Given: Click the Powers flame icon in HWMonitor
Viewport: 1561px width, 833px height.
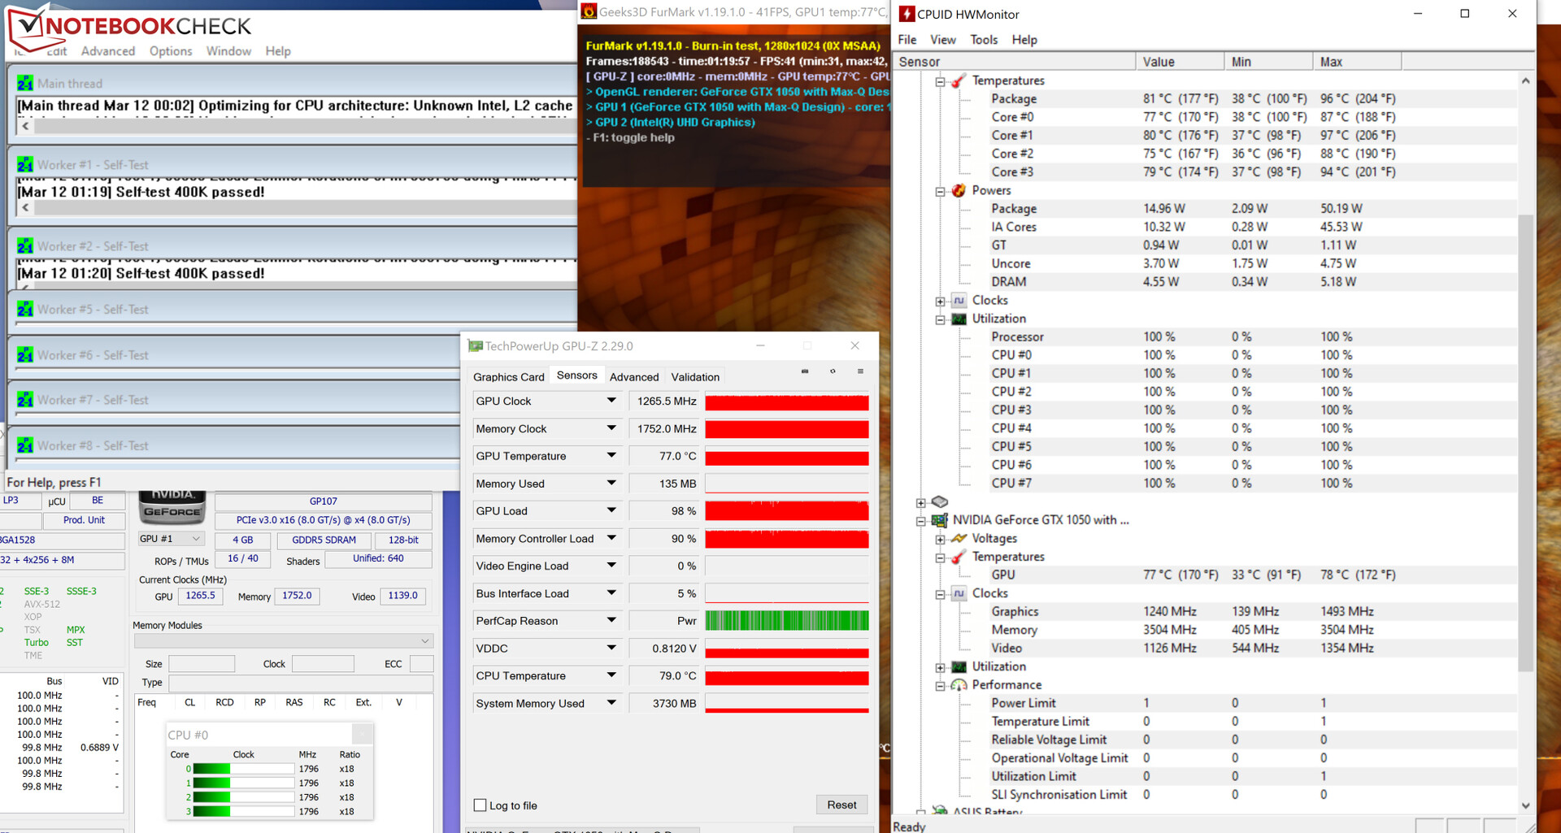Looking at the screenshot, I should (x=959, y=190).
